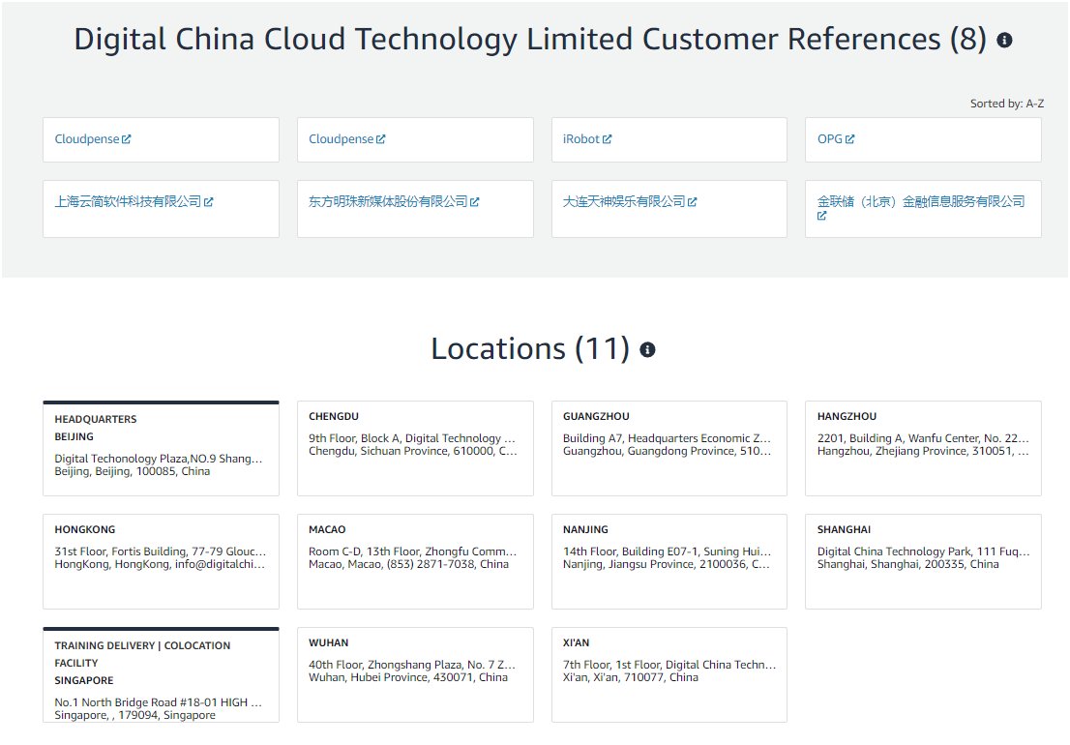
Task: Select the Chengdu location card
Action: point(415,448)
